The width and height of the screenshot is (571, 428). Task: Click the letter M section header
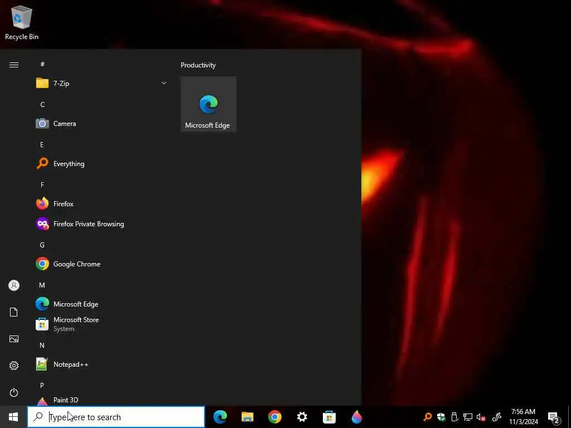pos(42,285)
